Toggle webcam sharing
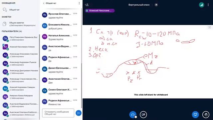213x120 pixels. click(143, 114)
